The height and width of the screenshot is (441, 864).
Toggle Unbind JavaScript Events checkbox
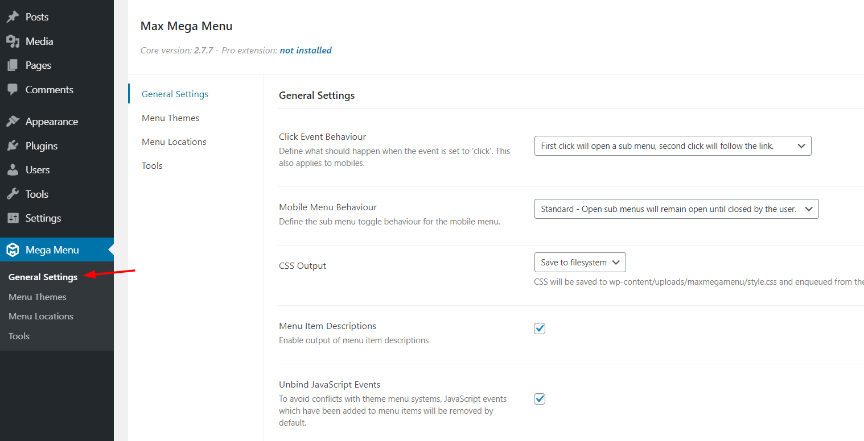(540, 399)
